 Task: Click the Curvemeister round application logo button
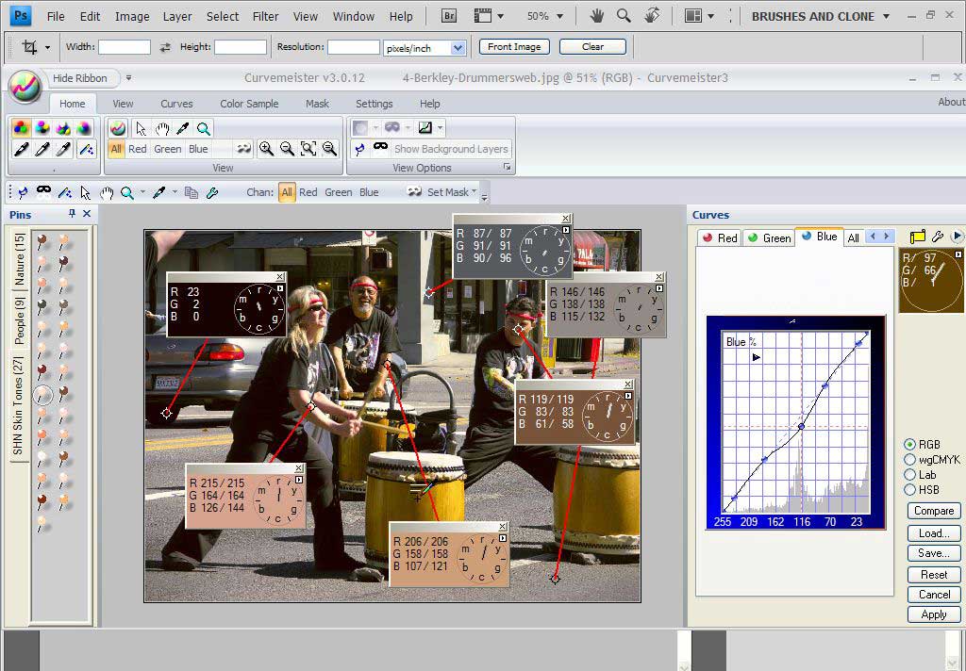coord(25,86)
